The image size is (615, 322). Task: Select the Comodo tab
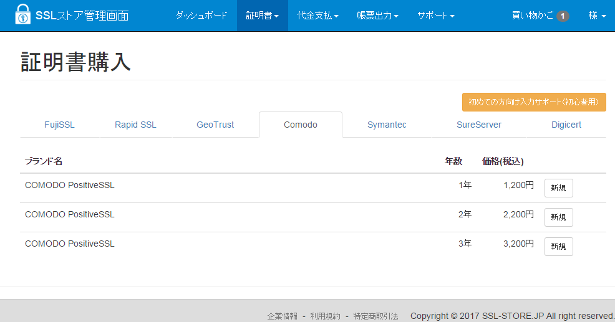pos(301,125)
